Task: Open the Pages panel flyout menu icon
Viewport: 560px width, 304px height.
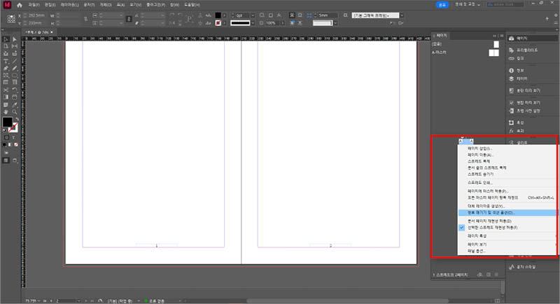Action: point(501,36)
